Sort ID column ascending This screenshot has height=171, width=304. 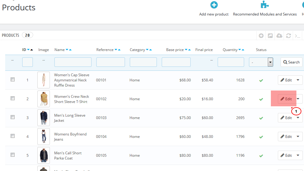[32, 50]
